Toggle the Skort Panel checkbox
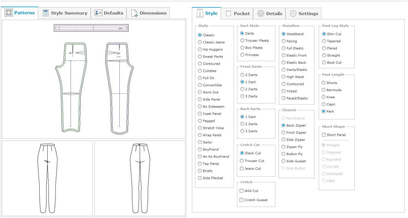408x218 pixels. (x=324, y=135)
